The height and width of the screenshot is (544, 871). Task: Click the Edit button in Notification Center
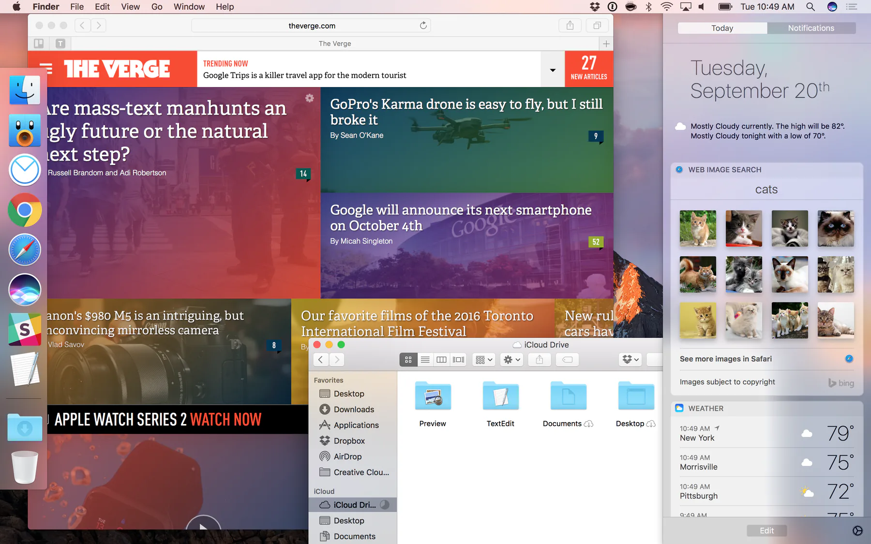point(766,530)
